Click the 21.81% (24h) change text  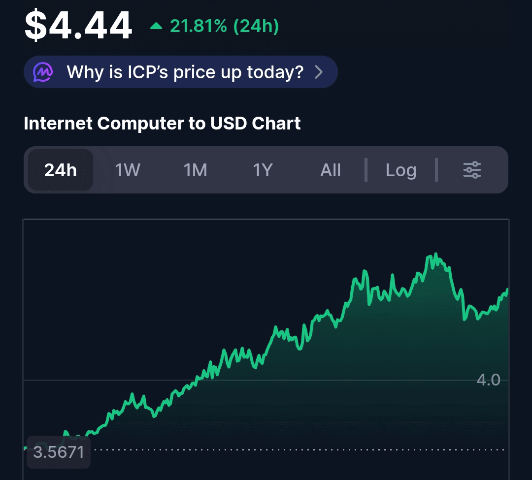click(x=224, y=26)
